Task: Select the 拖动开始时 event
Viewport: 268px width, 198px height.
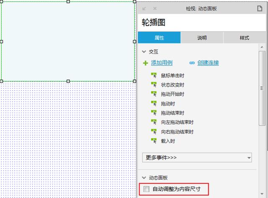Action: 173,94
